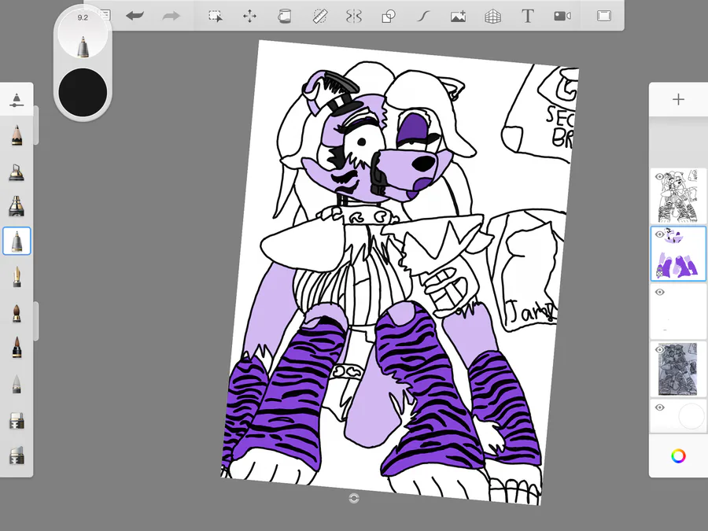This screenshot has width=708, height=531.
Task: Toggle visibility of the empty third layer
Action: coord(660,292)
